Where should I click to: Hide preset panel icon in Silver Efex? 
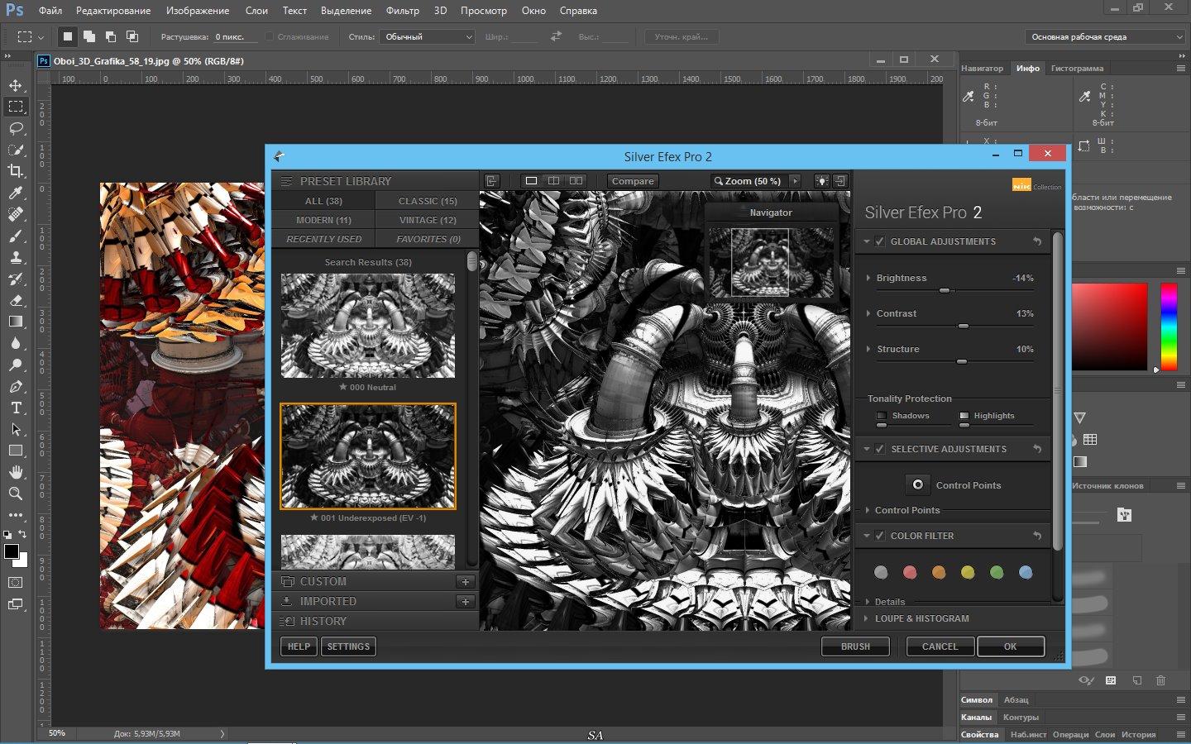[x=492, y=180]
